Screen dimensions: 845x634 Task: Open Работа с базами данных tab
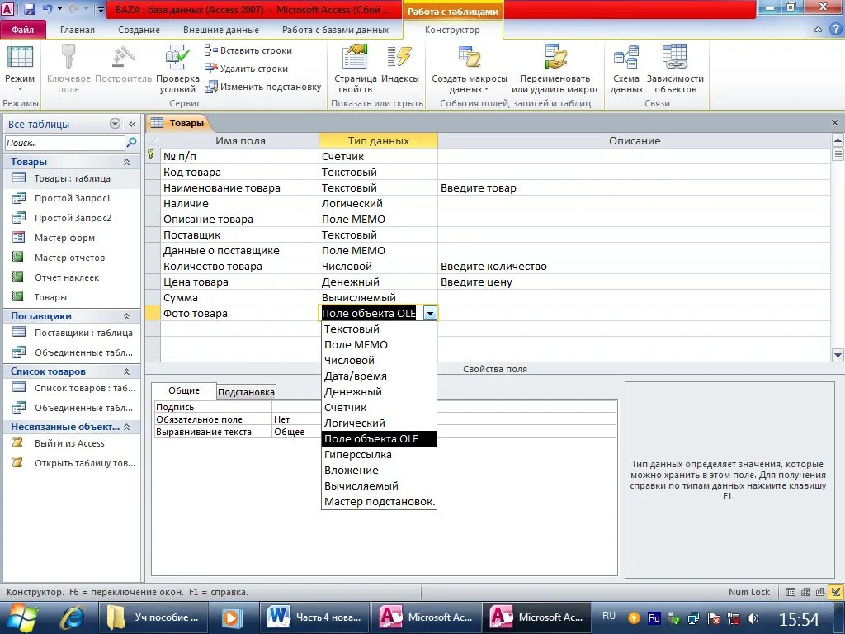pos(335,30)
